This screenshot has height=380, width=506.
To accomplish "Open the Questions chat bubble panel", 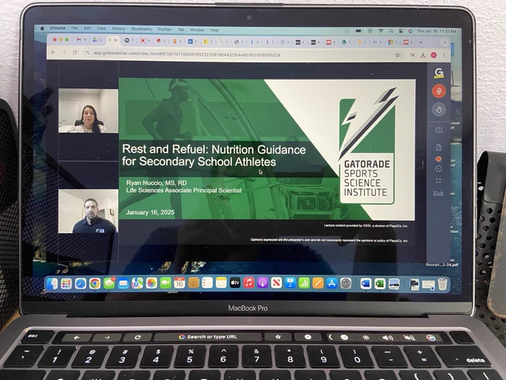I will click(438, 130).
